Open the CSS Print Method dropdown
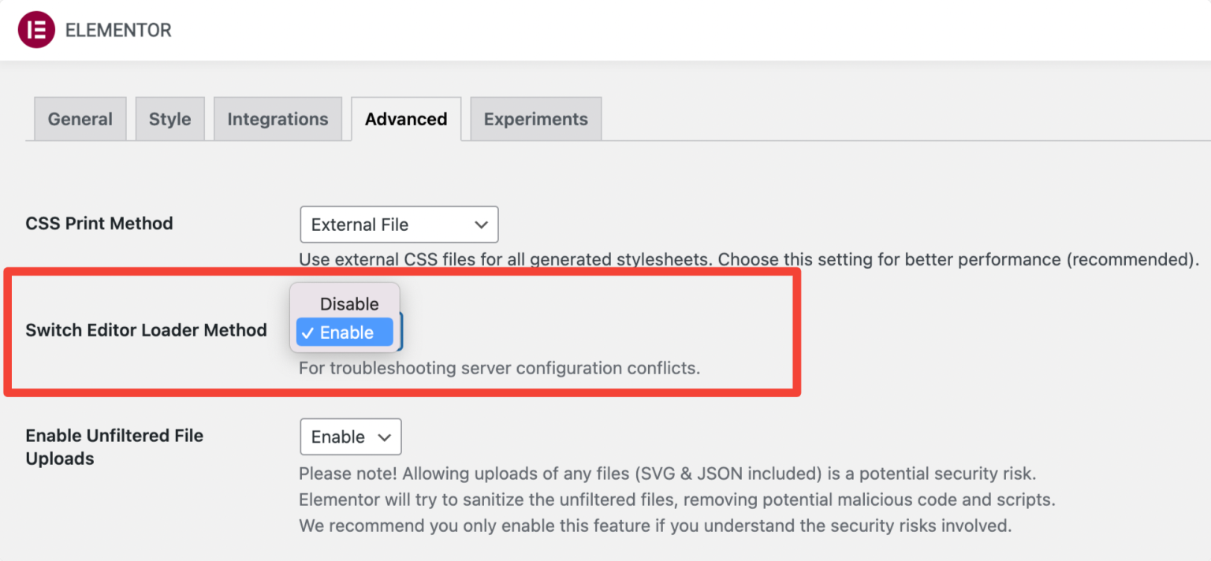This screenshot has width=1211, height=561. pos(399,225)
